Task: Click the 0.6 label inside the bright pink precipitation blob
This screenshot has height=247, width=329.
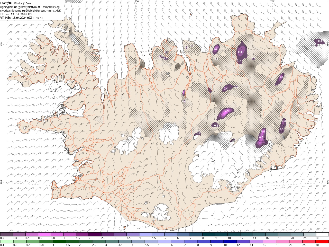Action: [x=227, y=111]
